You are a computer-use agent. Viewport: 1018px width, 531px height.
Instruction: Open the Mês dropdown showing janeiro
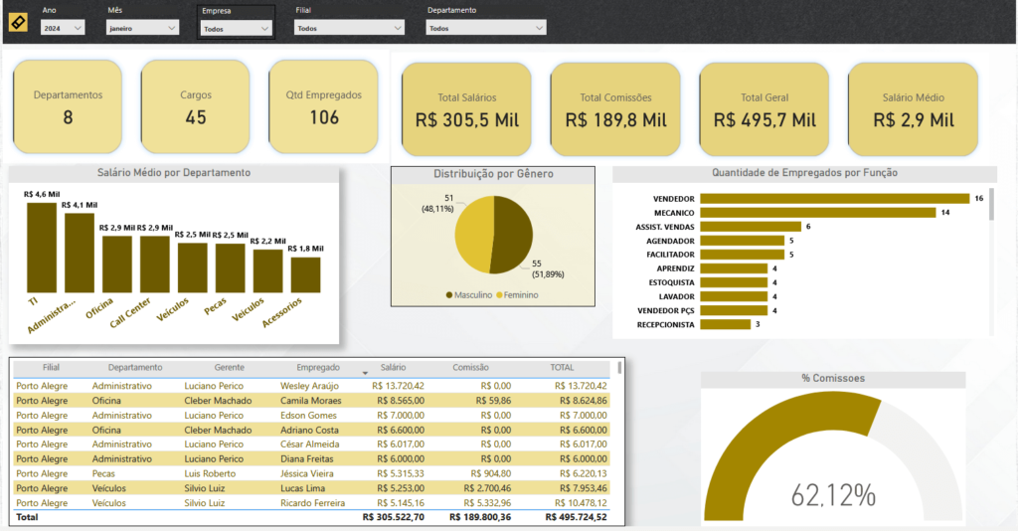[x=142, y=28]
